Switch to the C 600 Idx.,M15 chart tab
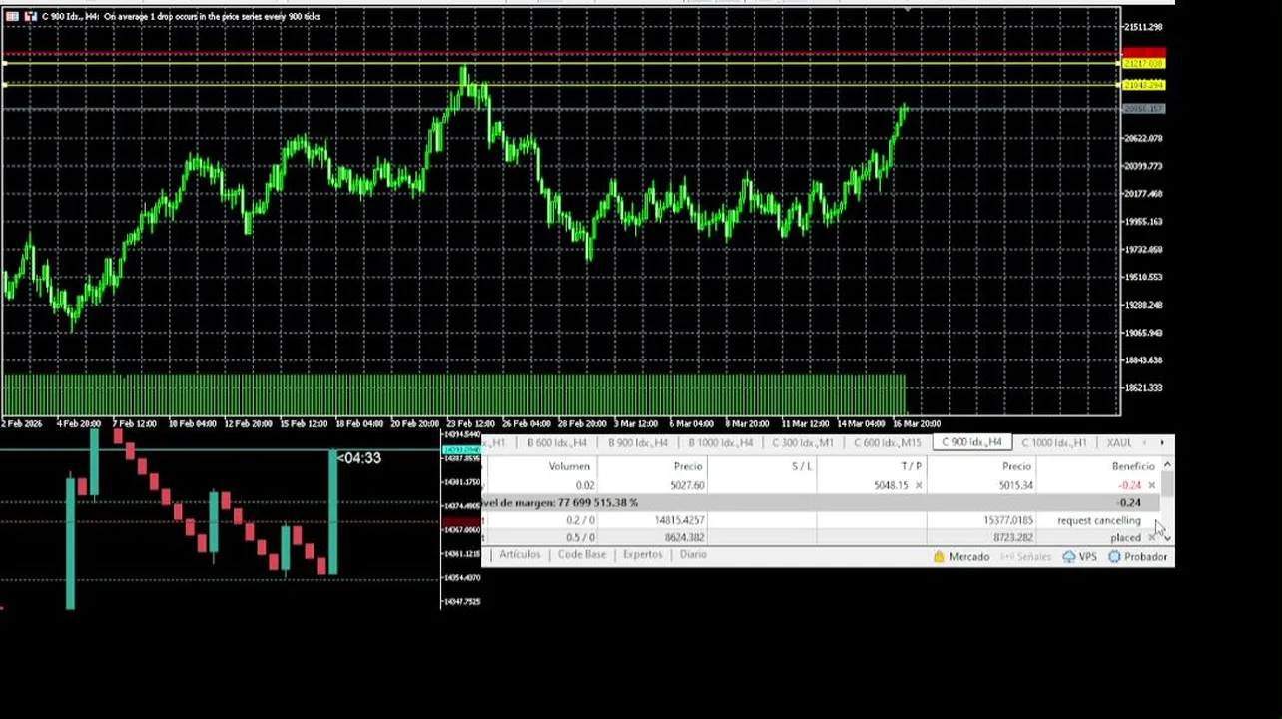The width and height of the screenshot is (1282, 719). tap(887, 443)
